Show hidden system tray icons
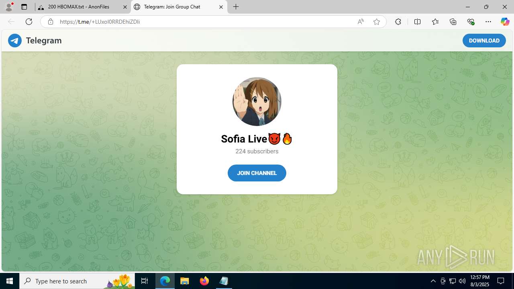 coord(433,281)
